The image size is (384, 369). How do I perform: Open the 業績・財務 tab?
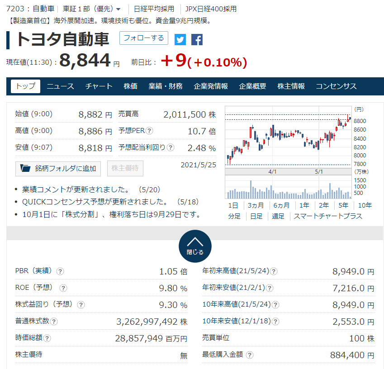(x=166, y=86)
